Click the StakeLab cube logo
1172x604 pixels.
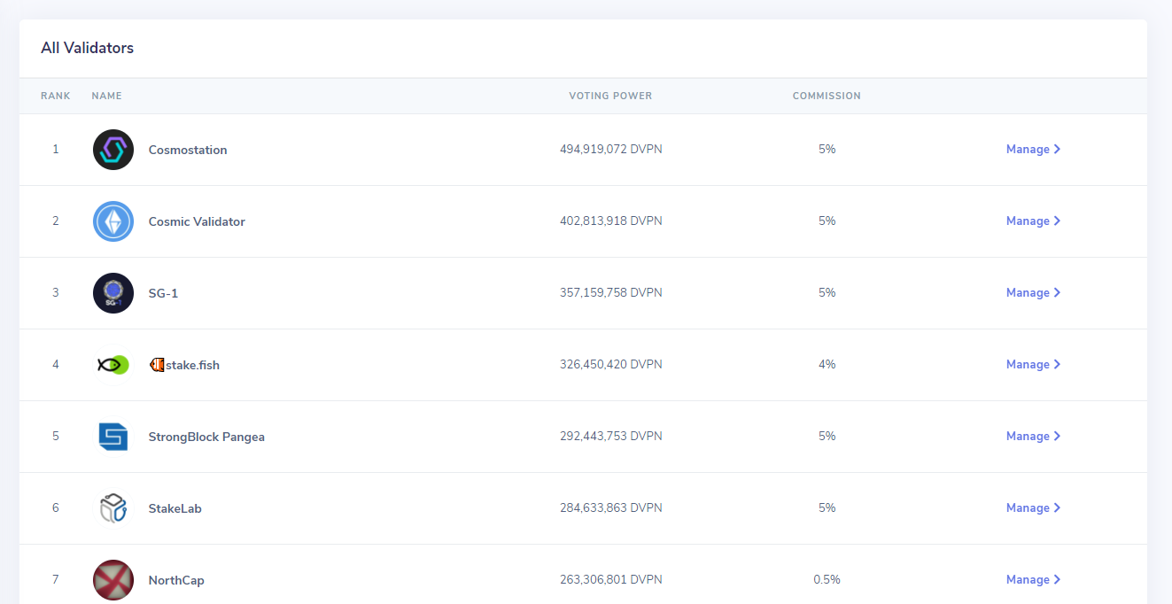113,508
